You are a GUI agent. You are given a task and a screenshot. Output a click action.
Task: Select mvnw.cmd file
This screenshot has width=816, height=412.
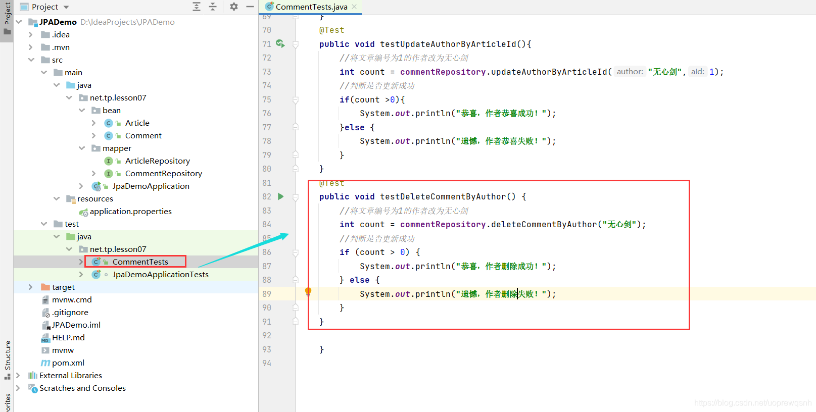(72, 299)
